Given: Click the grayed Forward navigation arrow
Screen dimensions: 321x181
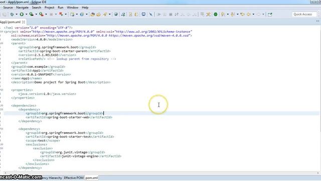Looking at the screenshot, I should 258,15.
